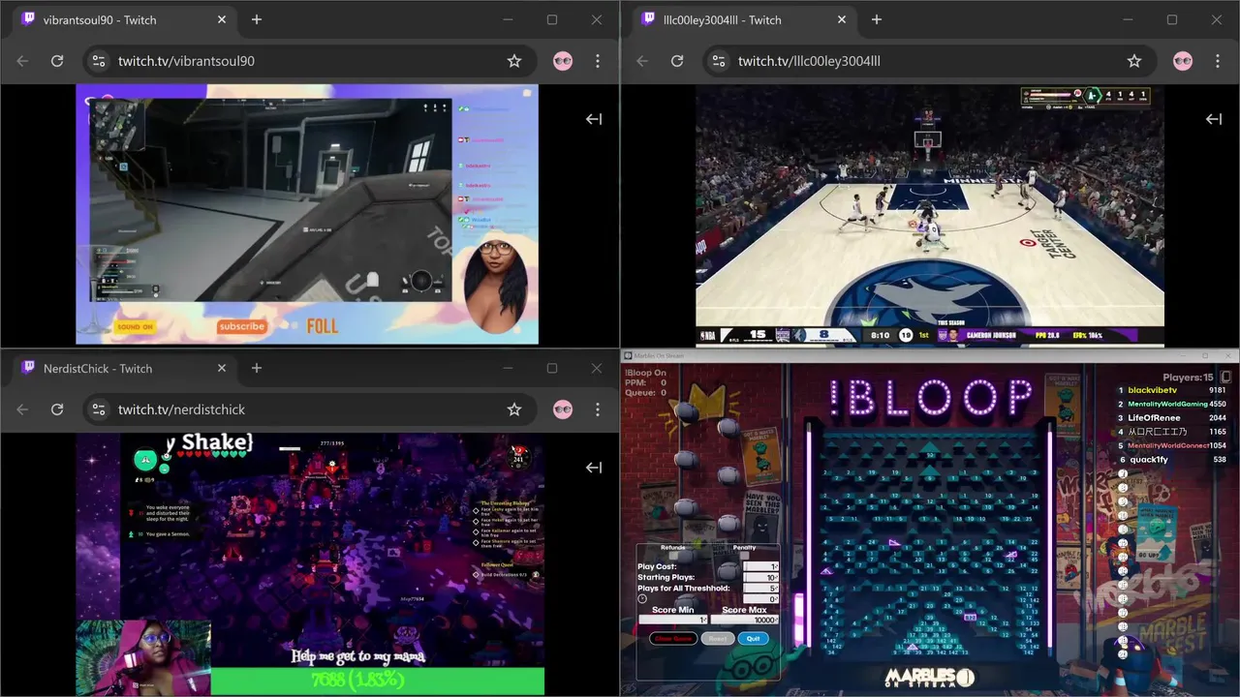Edit the Score Min field
The width and height of the screenshot is (1240, 697).
click(x=672, y=620)
